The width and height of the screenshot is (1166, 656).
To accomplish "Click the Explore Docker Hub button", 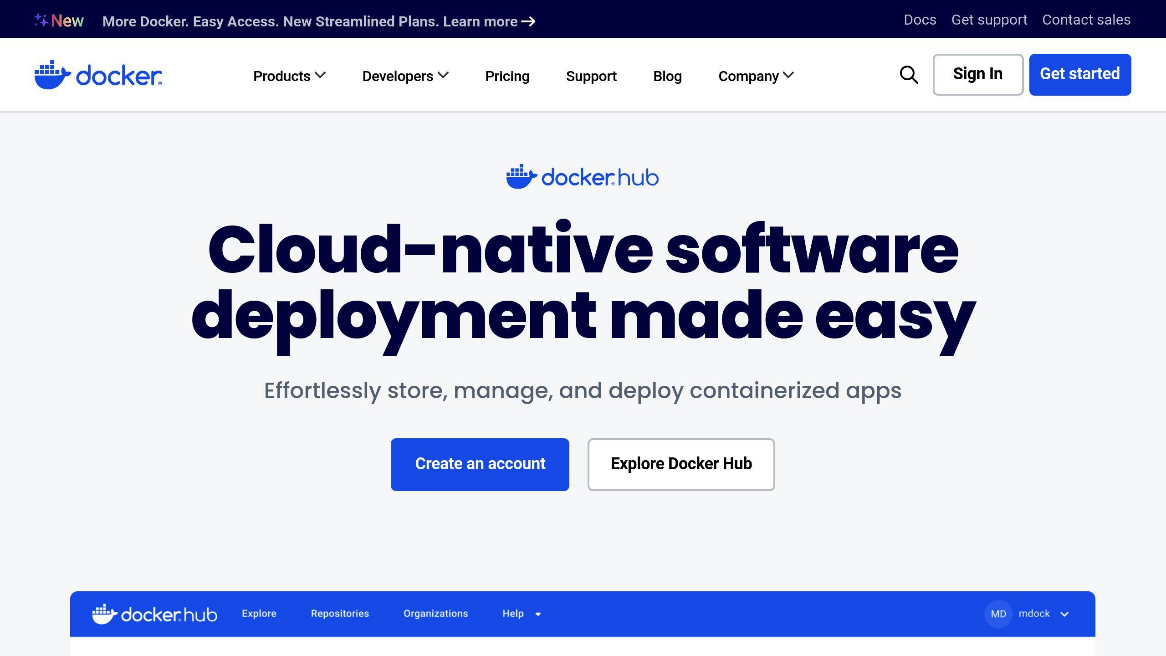I will coord(681,464).
